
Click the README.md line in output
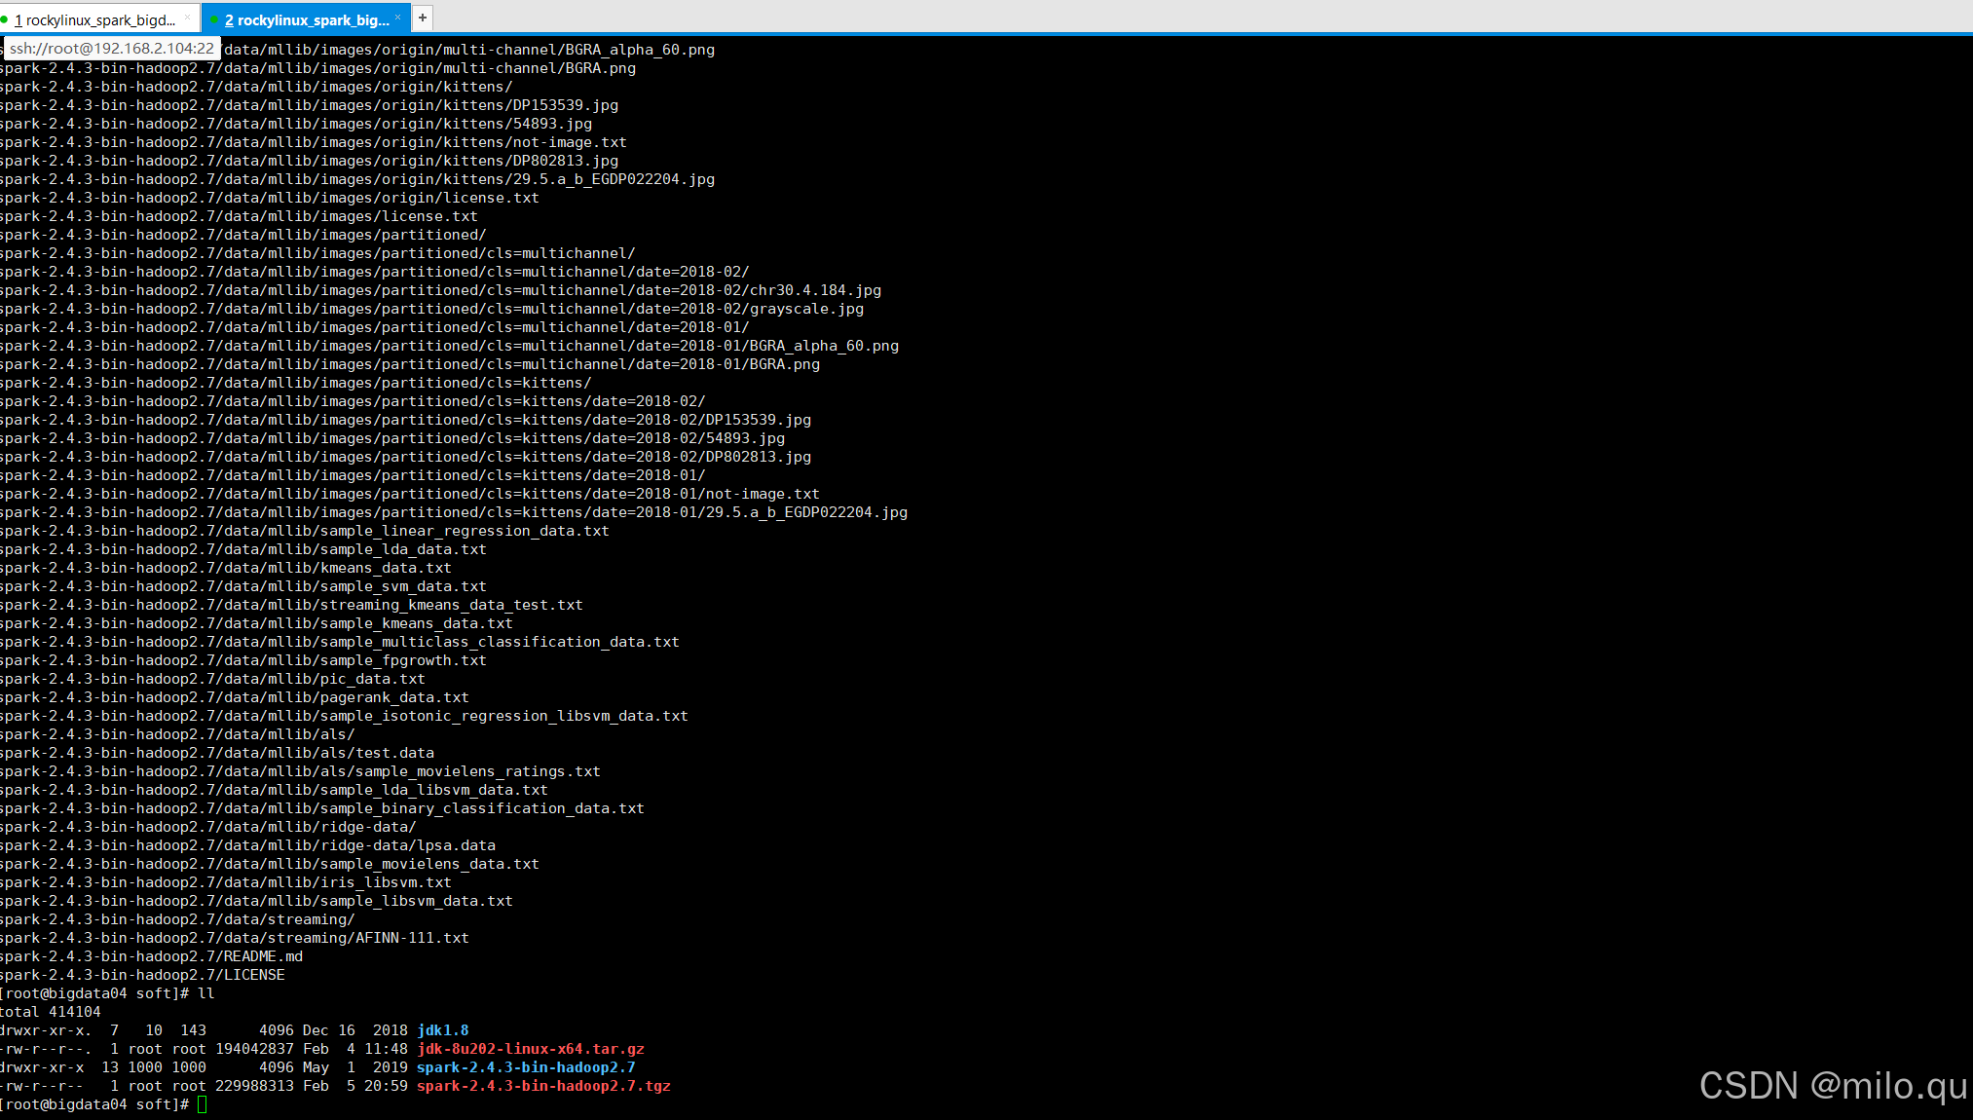(x=151, y=956)
